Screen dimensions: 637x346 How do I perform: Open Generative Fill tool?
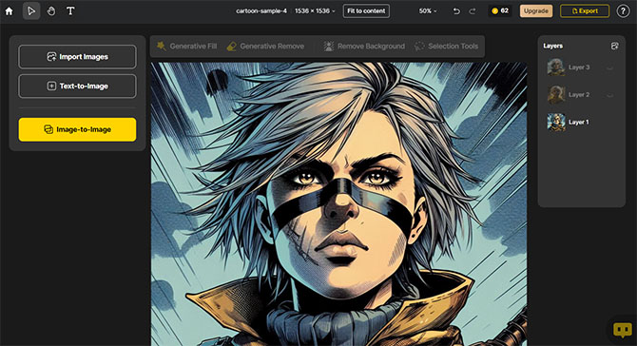point(187,47)
